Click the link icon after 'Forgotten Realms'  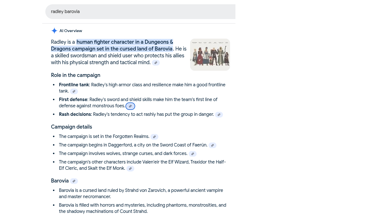[154, 137]
